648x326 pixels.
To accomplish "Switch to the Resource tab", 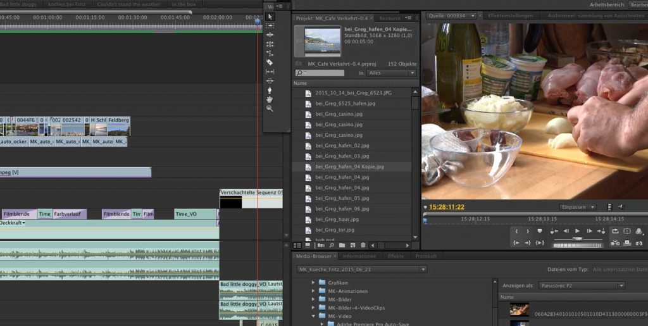I will tap(390, 18).
